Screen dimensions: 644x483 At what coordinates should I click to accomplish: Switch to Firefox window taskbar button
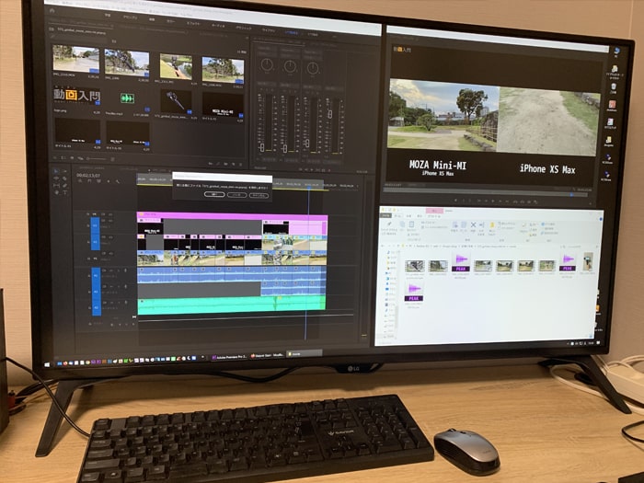coord(268,355)
